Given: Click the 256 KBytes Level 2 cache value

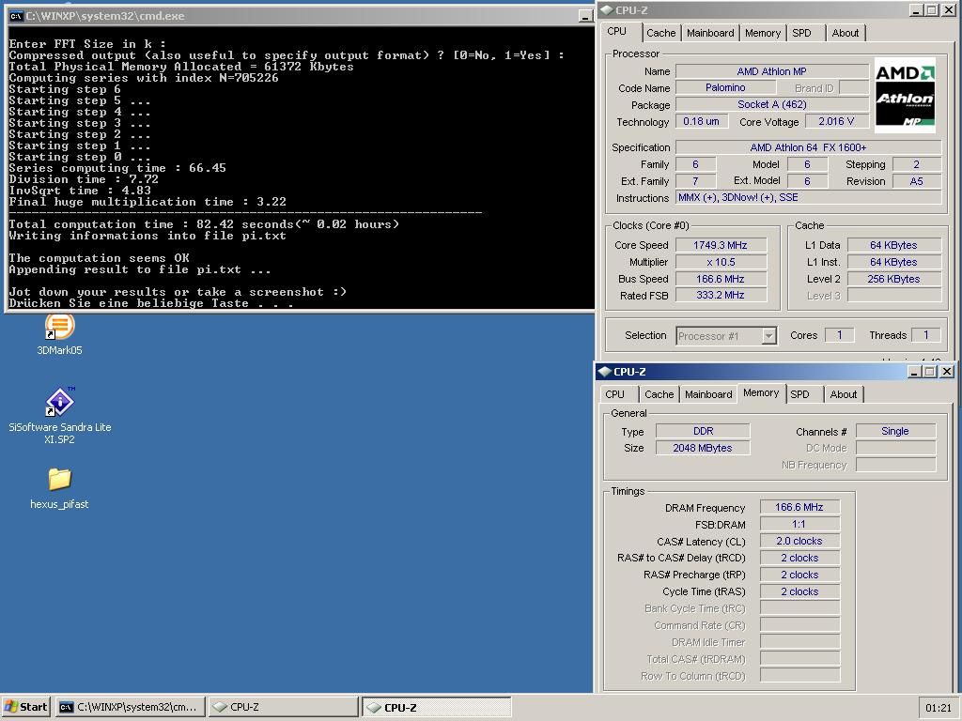Looking at the screenshot, I should click(x=893, y=279).
